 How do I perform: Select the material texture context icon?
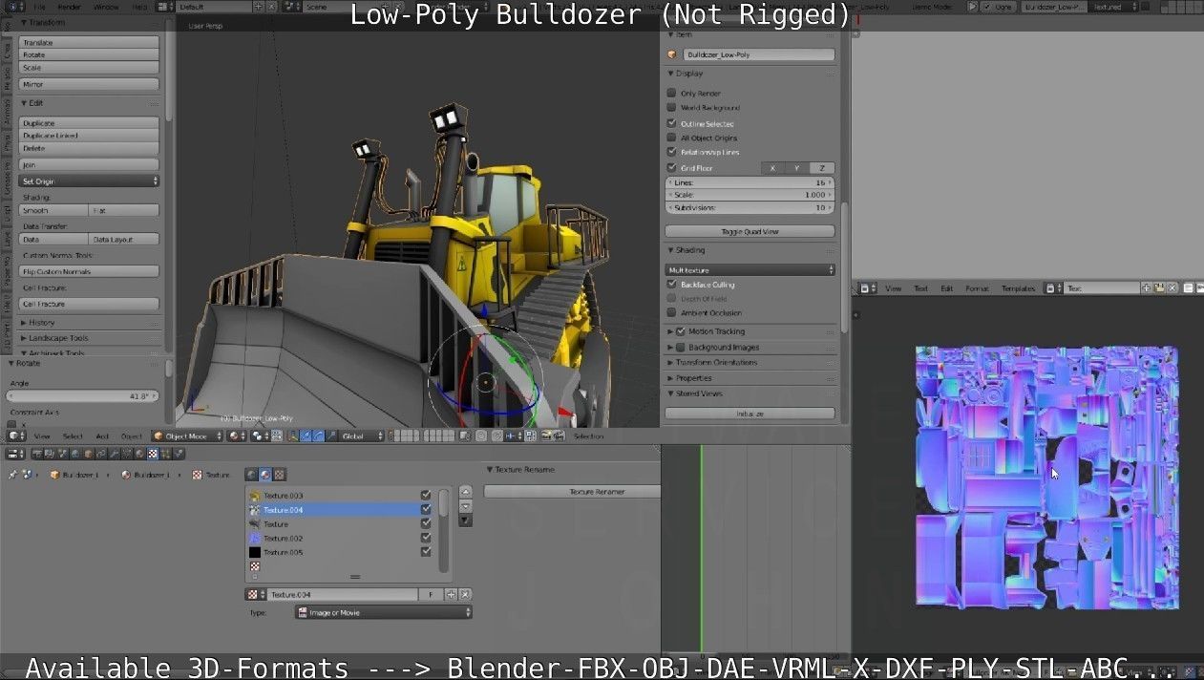coord(265,475)
